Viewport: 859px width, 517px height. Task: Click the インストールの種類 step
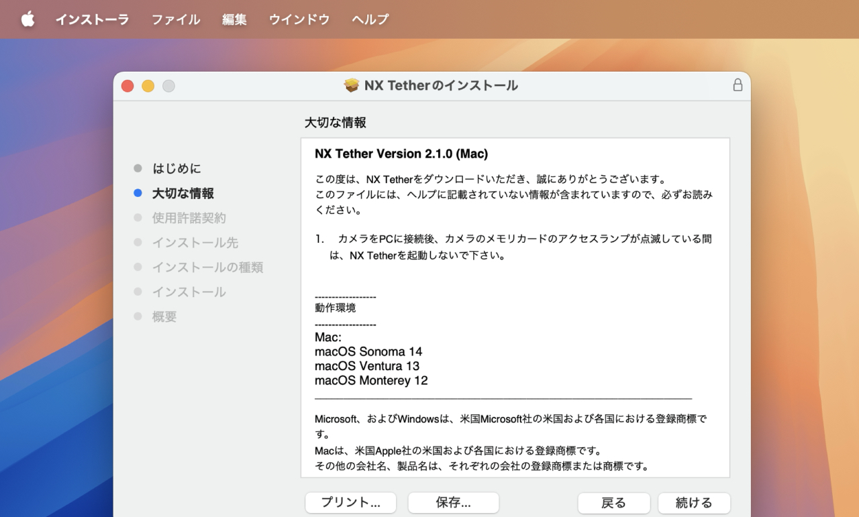click(x=207, y=268)
